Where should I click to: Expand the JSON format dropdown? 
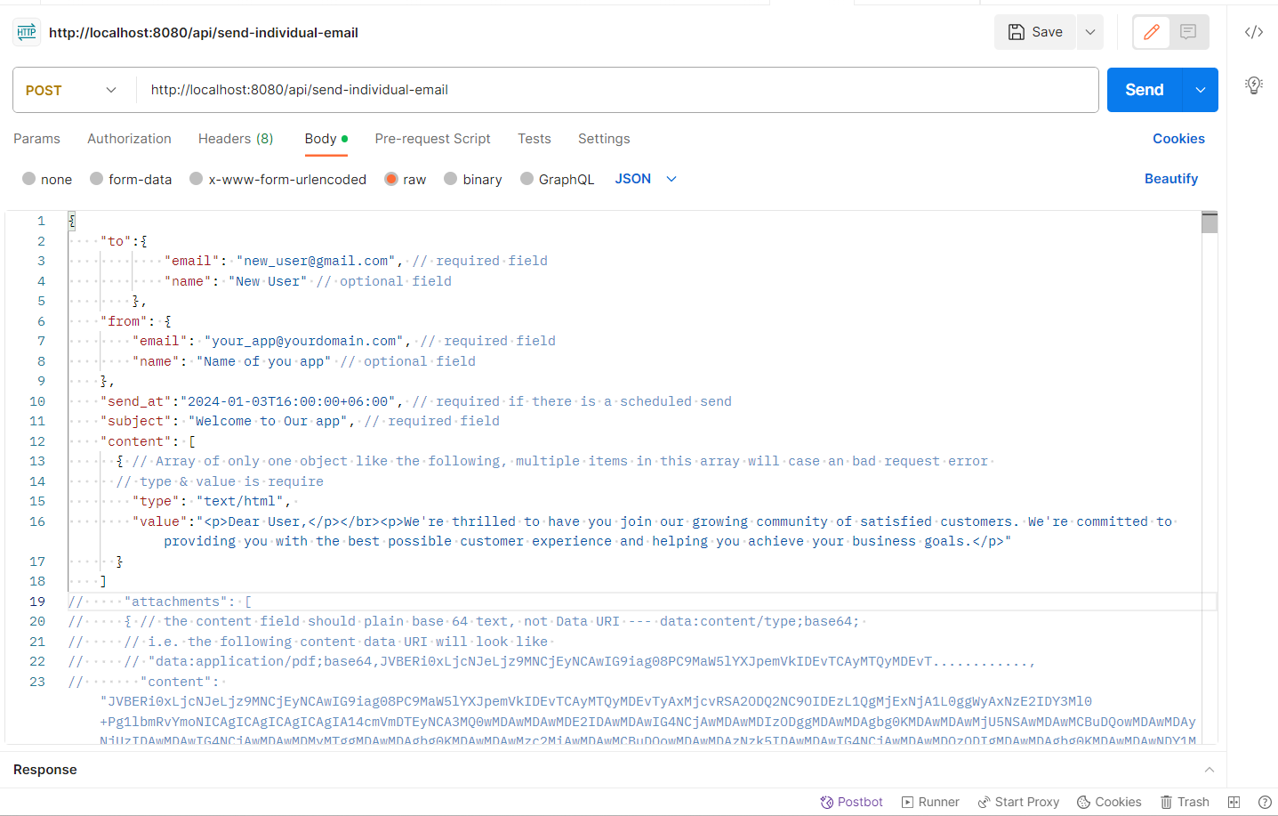point(646,179)
